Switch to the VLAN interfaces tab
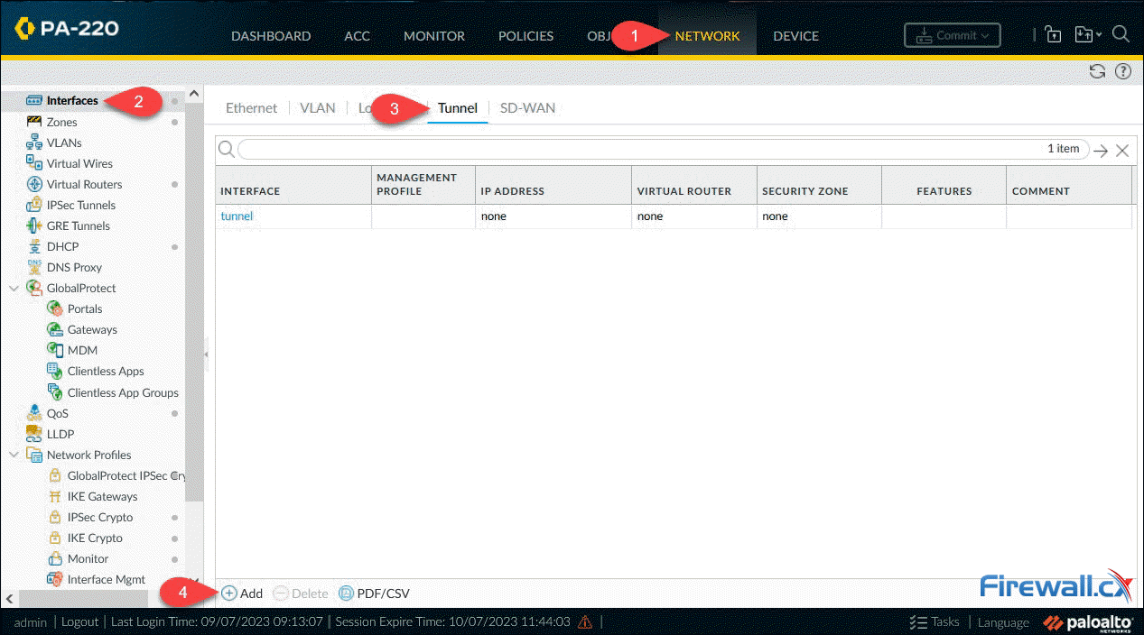This screenshot has height=635, width=1144. pyautogui.click(x=318, y=107)
